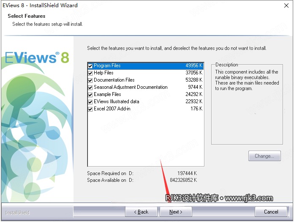
Task: Click the 22932 K size value
Action: coord(194,101)
